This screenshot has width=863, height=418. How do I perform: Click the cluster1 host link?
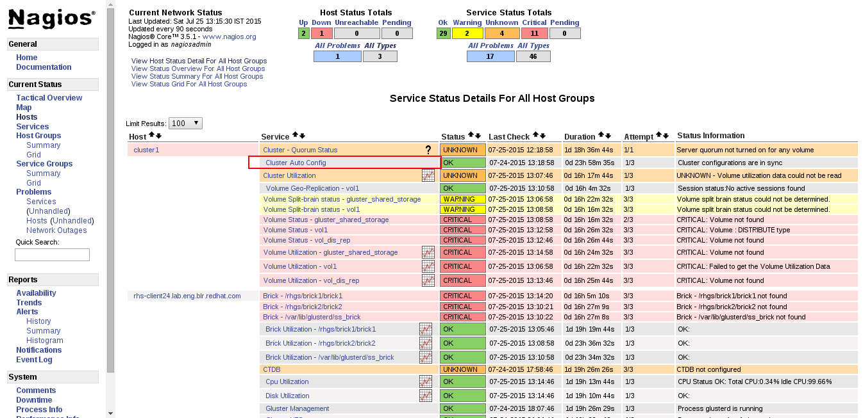(x=146, y=150)
